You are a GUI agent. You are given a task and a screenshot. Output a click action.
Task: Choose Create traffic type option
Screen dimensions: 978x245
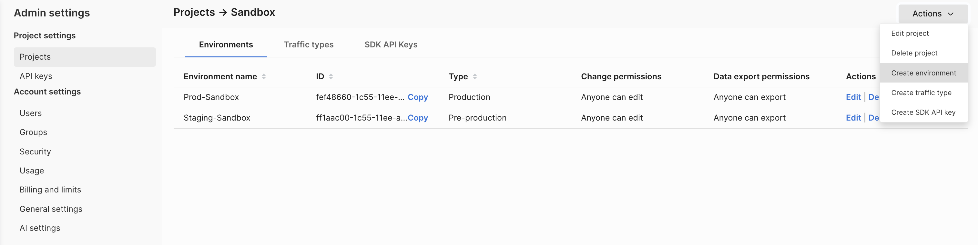click(x=921, y=93)
